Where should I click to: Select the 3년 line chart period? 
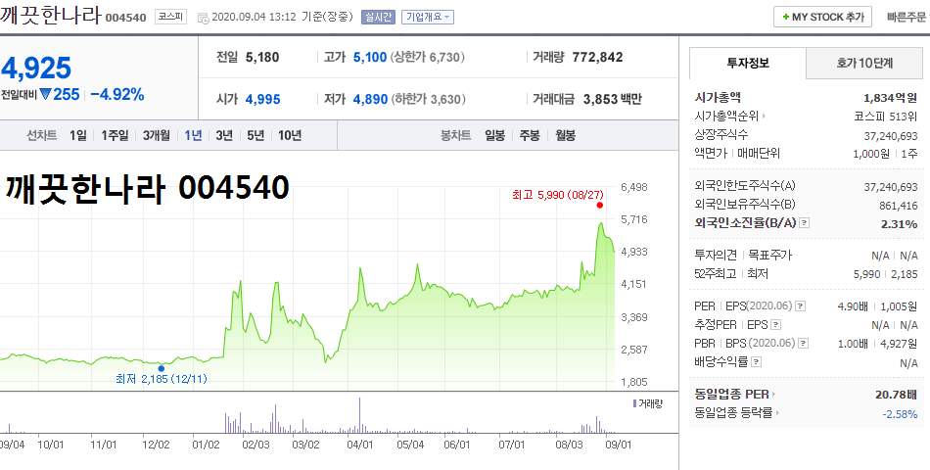(224, 135)
